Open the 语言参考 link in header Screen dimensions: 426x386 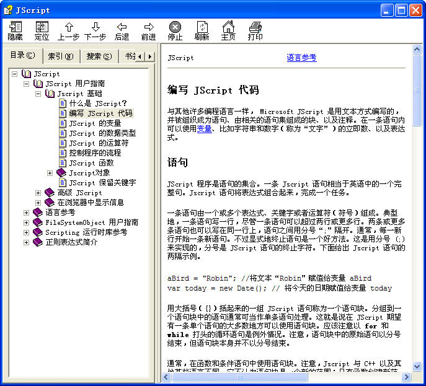[x=301, y=58]
